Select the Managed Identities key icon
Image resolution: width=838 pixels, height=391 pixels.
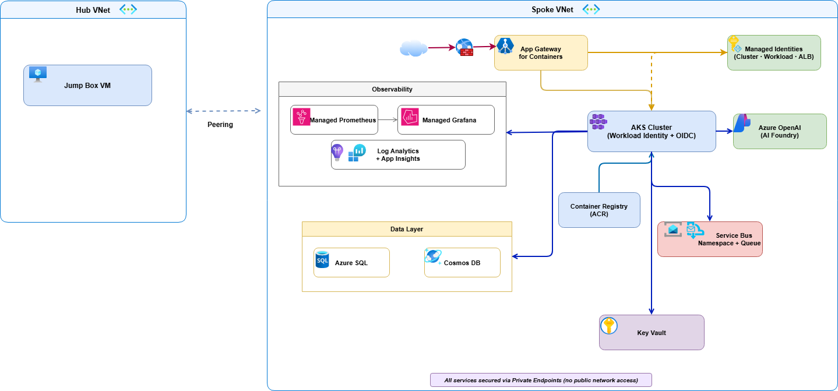pyautogui.click(x=734, y=45)
